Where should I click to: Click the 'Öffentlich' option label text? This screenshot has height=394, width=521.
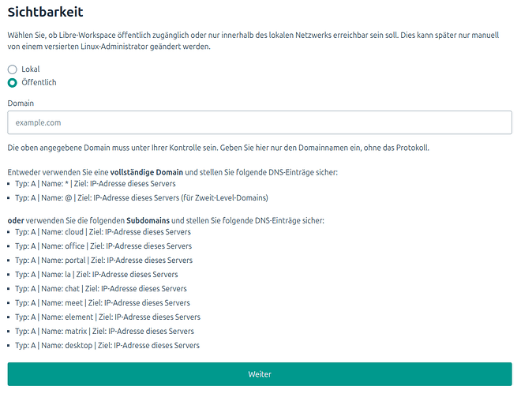pos(39,82)
